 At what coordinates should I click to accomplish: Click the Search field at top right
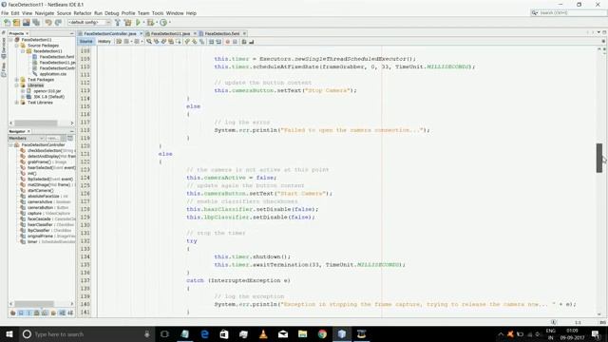click(568, 12)
